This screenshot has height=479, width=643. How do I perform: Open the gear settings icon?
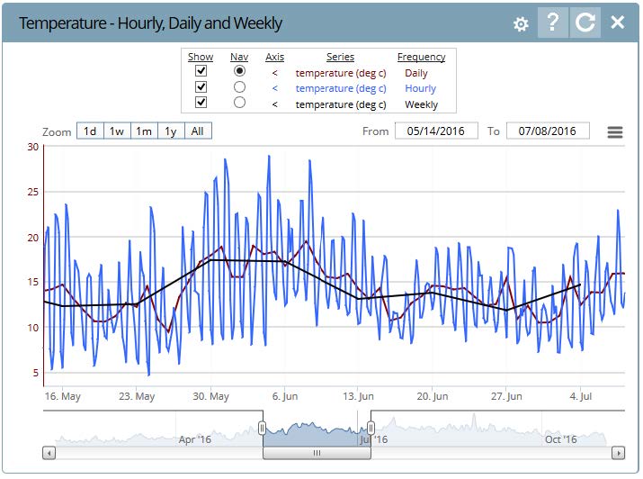[521, 24]
